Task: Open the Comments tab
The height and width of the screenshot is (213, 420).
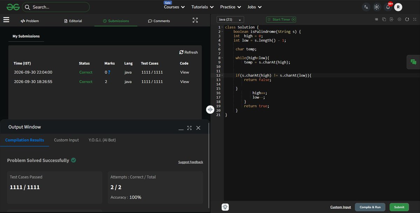Action: point(159,21)
